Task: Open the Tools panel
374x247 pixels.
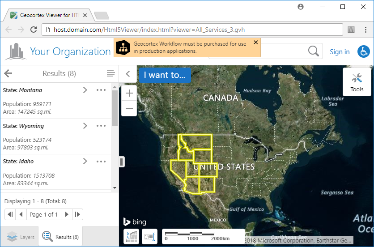Action: 357,82
